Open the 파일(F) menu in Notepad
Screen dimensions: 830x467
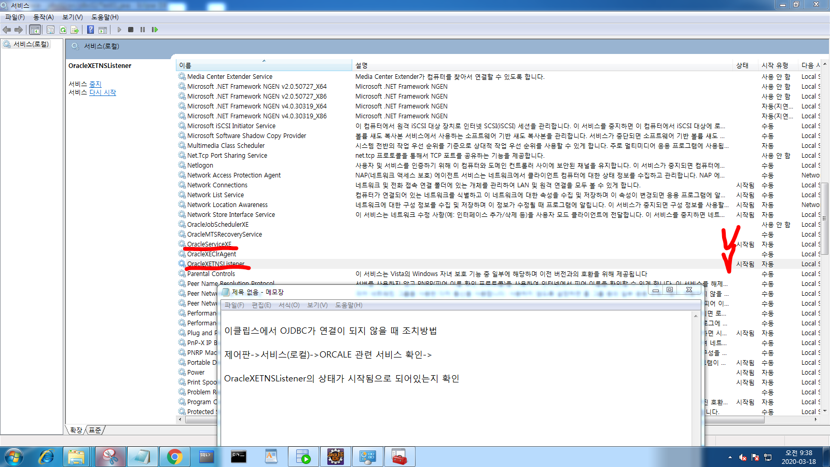point(234,305)
